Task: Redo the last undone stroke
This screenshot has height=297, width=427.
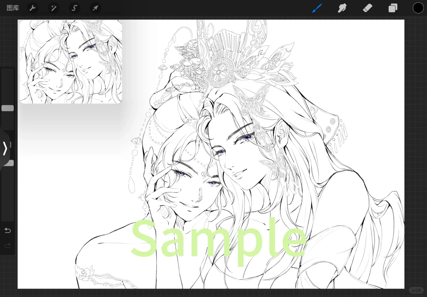Action: [x=8, y=245]
